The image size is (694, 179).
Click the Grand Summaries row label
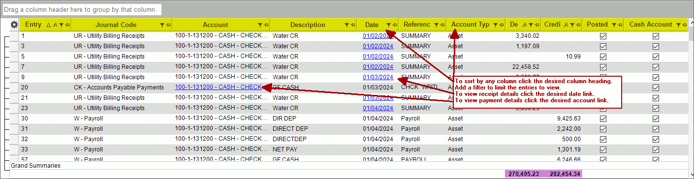[35, 166]
